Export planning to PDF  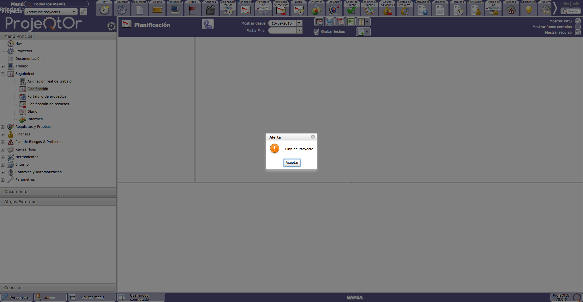340,22
